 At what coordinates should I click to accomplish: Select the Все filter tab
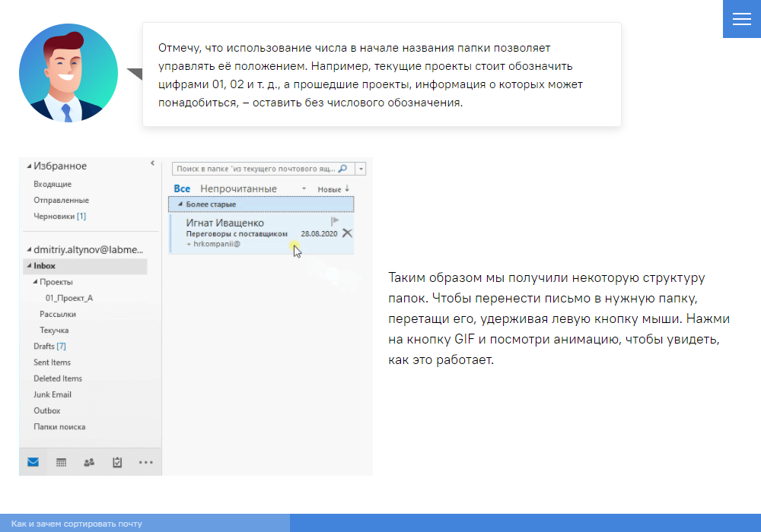pos(182,188)
